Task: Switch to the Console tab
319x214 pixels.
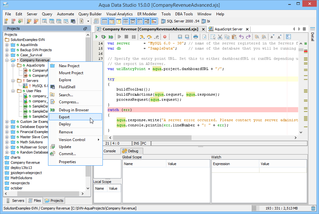Action: point(110,151)
